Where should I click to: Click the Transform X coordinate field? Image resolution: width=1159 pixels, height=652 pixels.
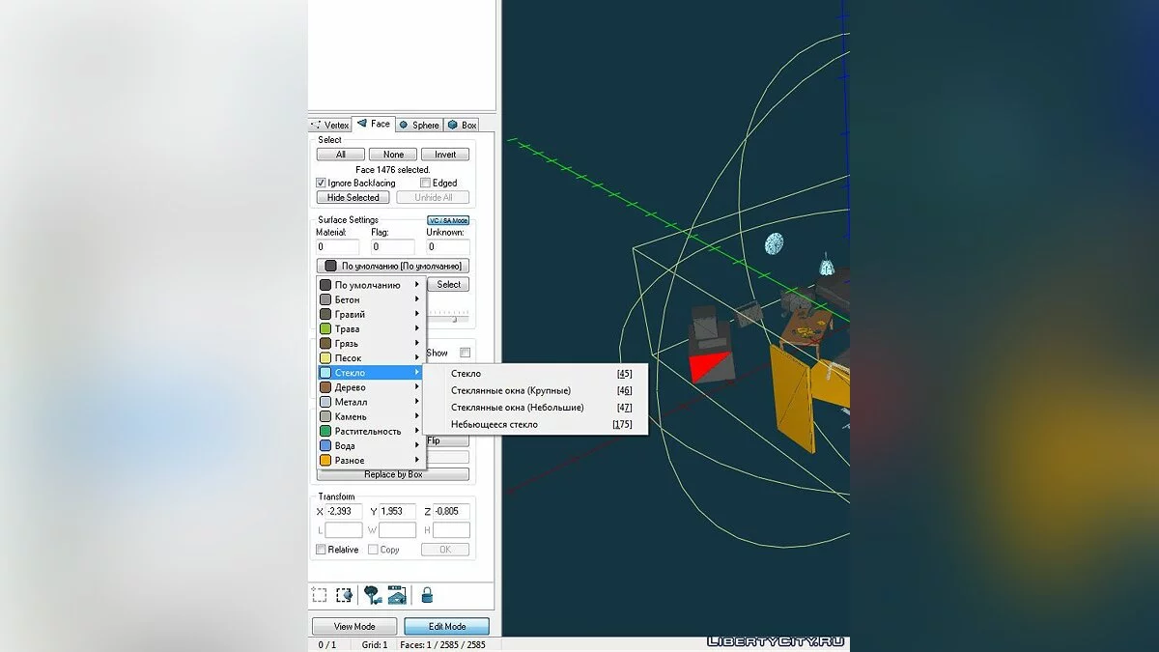coord(345,511)
